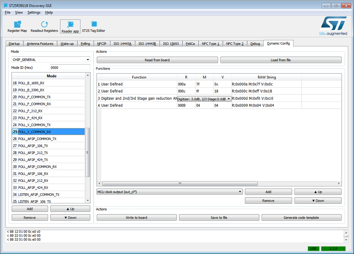
Task: Open the NFC Type 1 tab
Action: 210,44
